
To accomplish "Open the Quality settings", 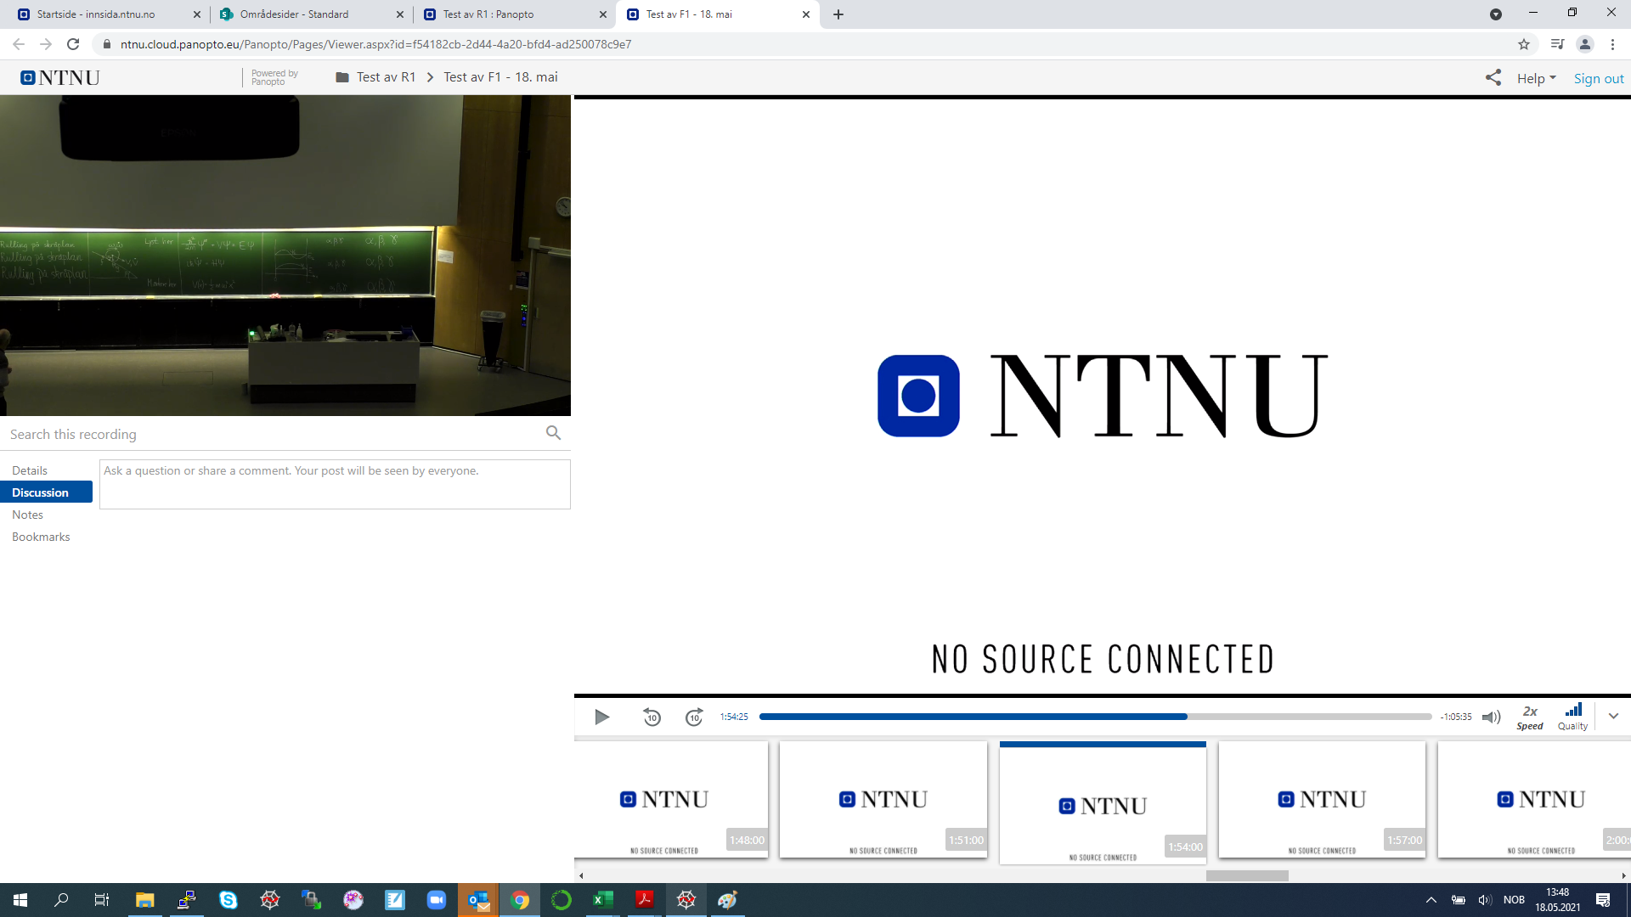I will tap(1572, 717).
